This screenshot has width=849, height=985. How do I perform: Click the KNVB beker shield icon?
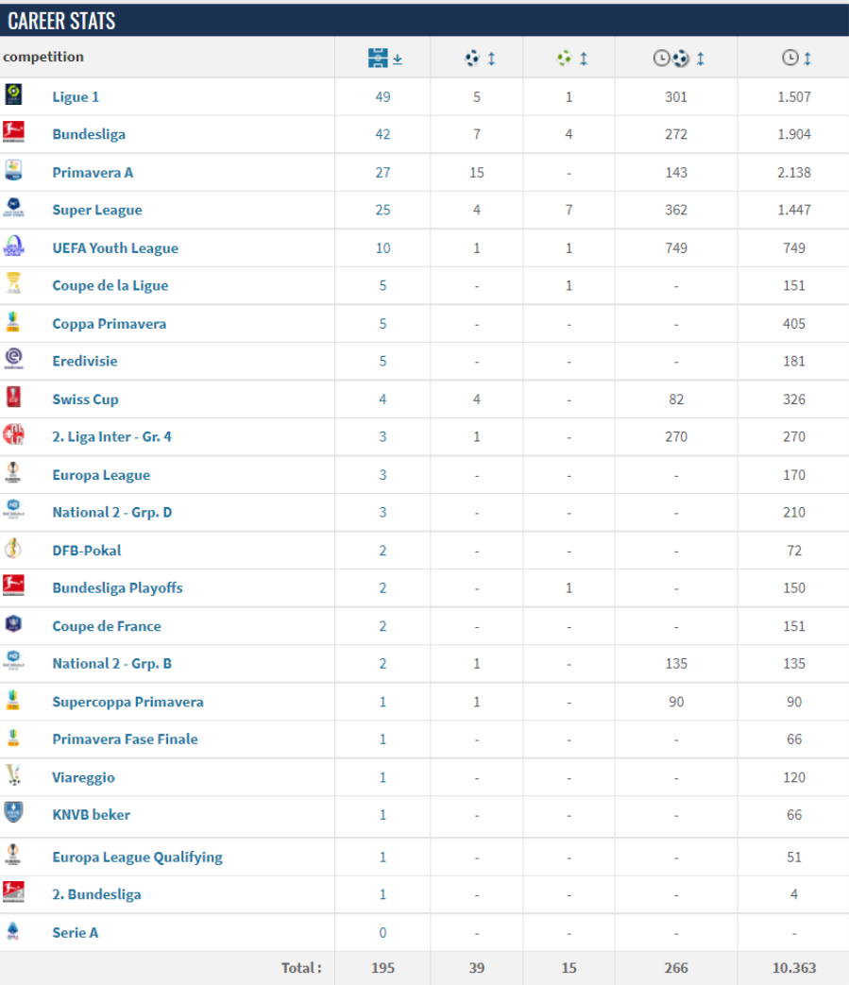pyautogui.click(x=14, y=811)
